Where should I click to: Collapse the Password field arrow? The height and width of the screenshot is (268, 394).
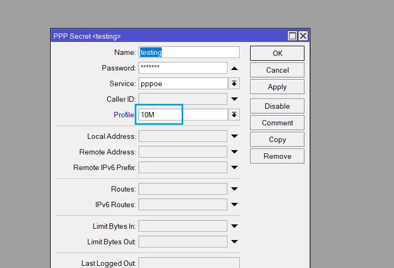[x=234, y=68]
